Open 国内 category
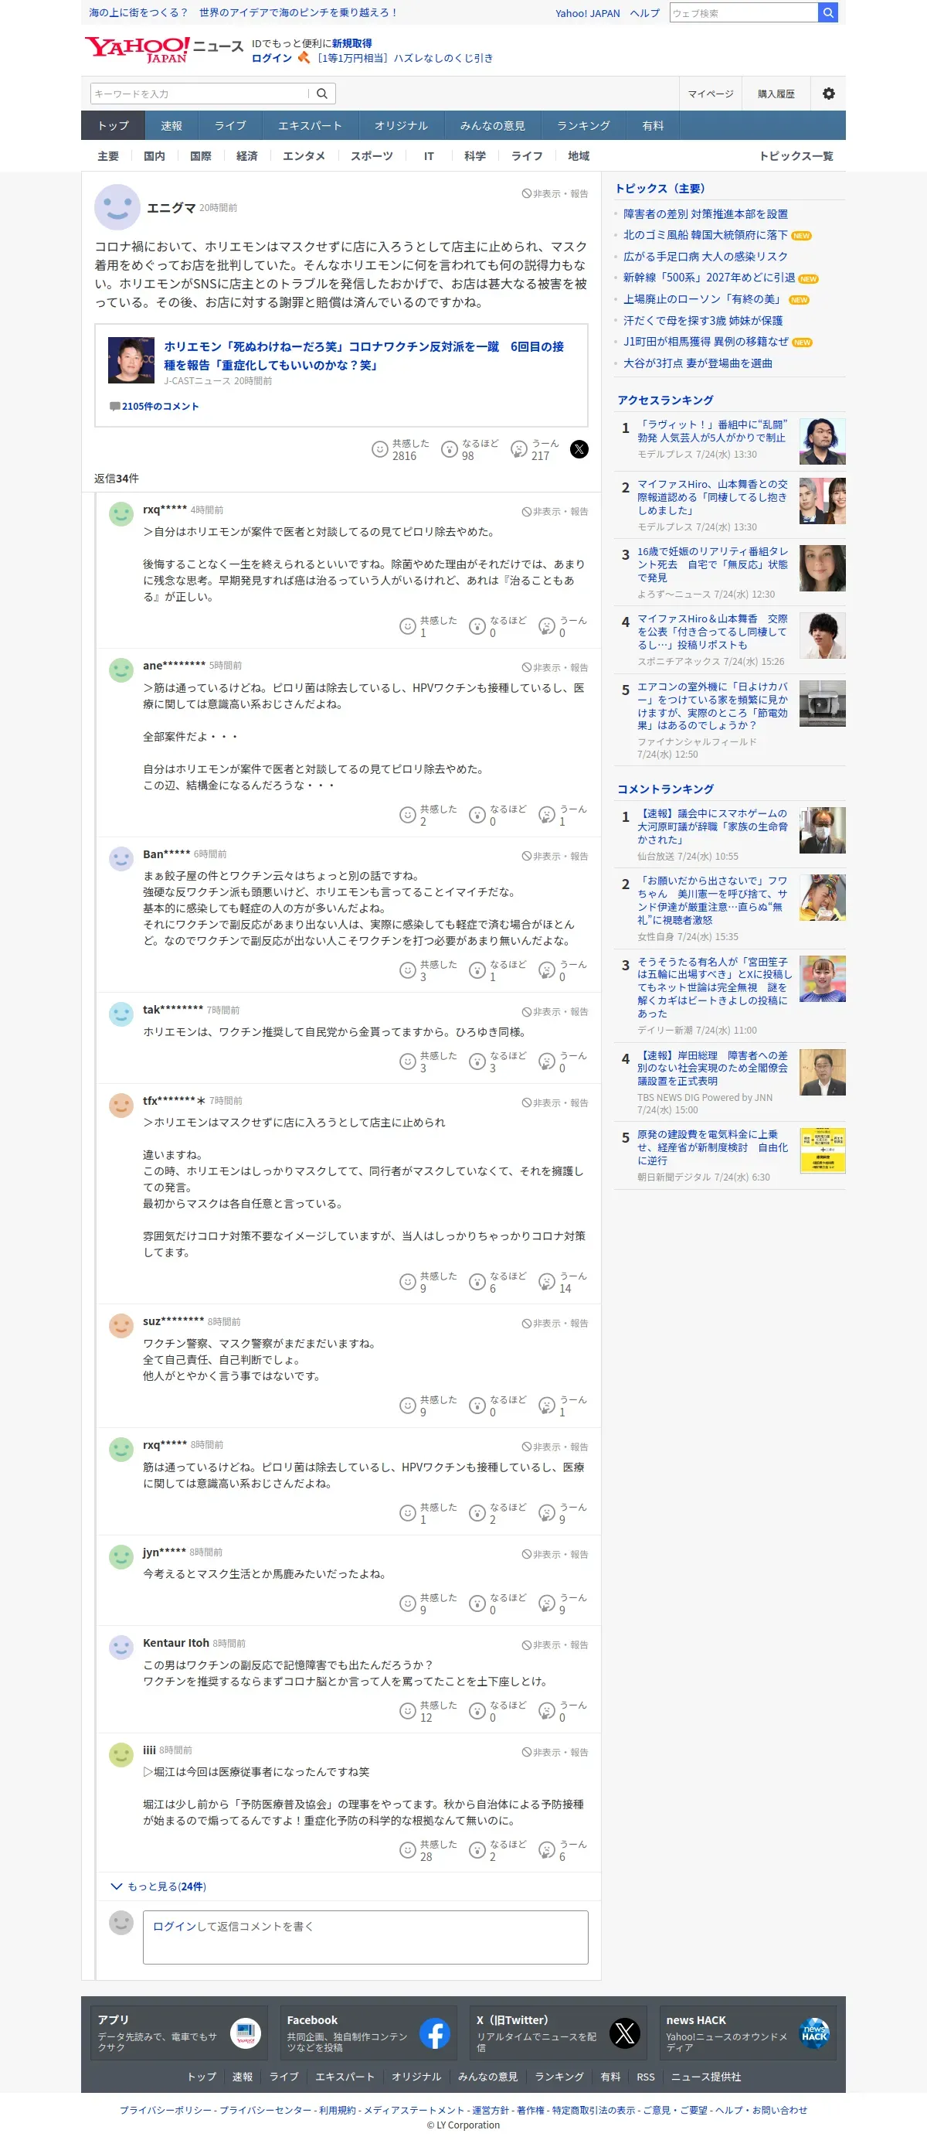The image size is (927, 2147). click(x=154, y=156)
